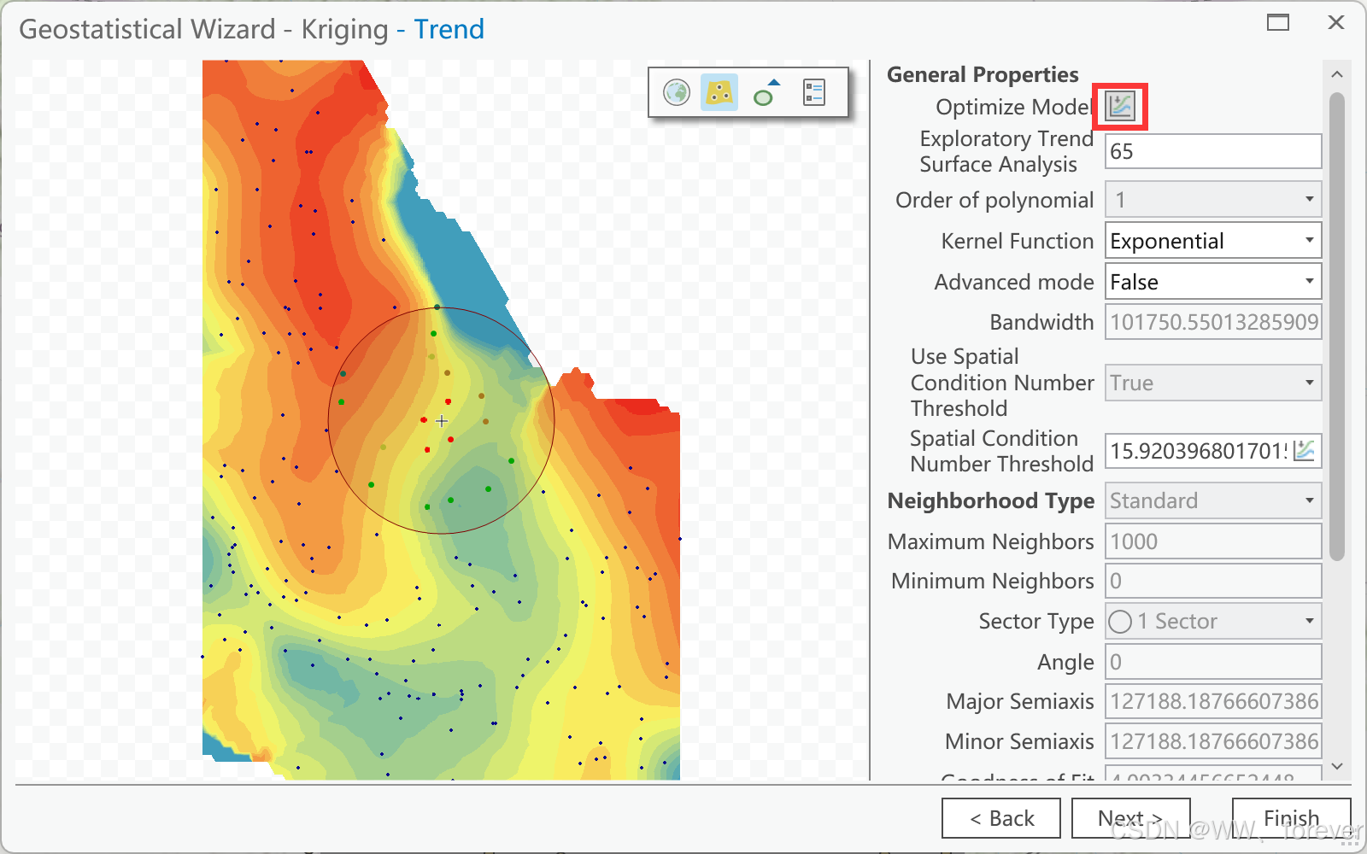This screenshot has height=854, width=1367.
Task: Click the Minimum Neighbors field
Action: tap(1213, 581)
